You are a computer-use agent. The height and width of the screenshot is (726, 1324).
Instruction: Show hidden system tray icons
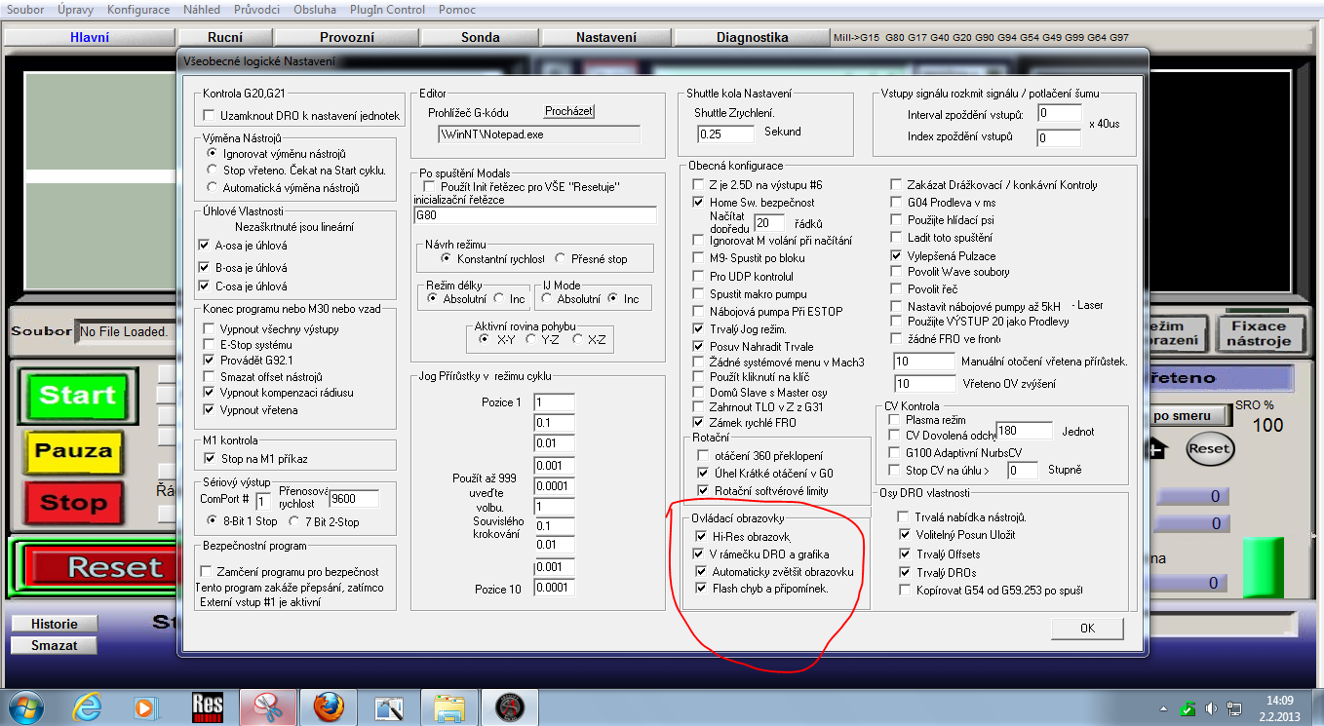tap(1164, 708)
